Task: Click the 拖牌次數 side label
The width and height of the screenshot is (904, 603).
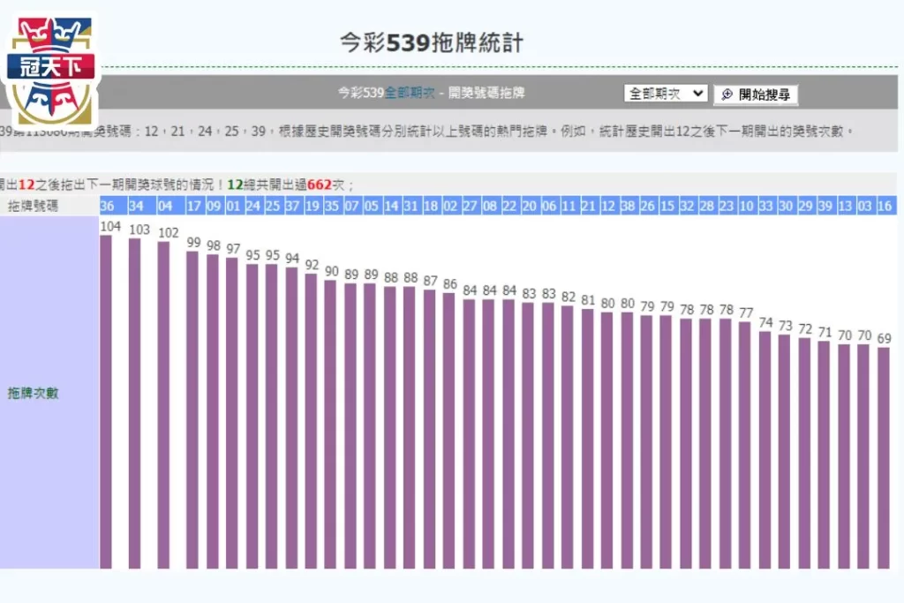Action: (33, 393)
